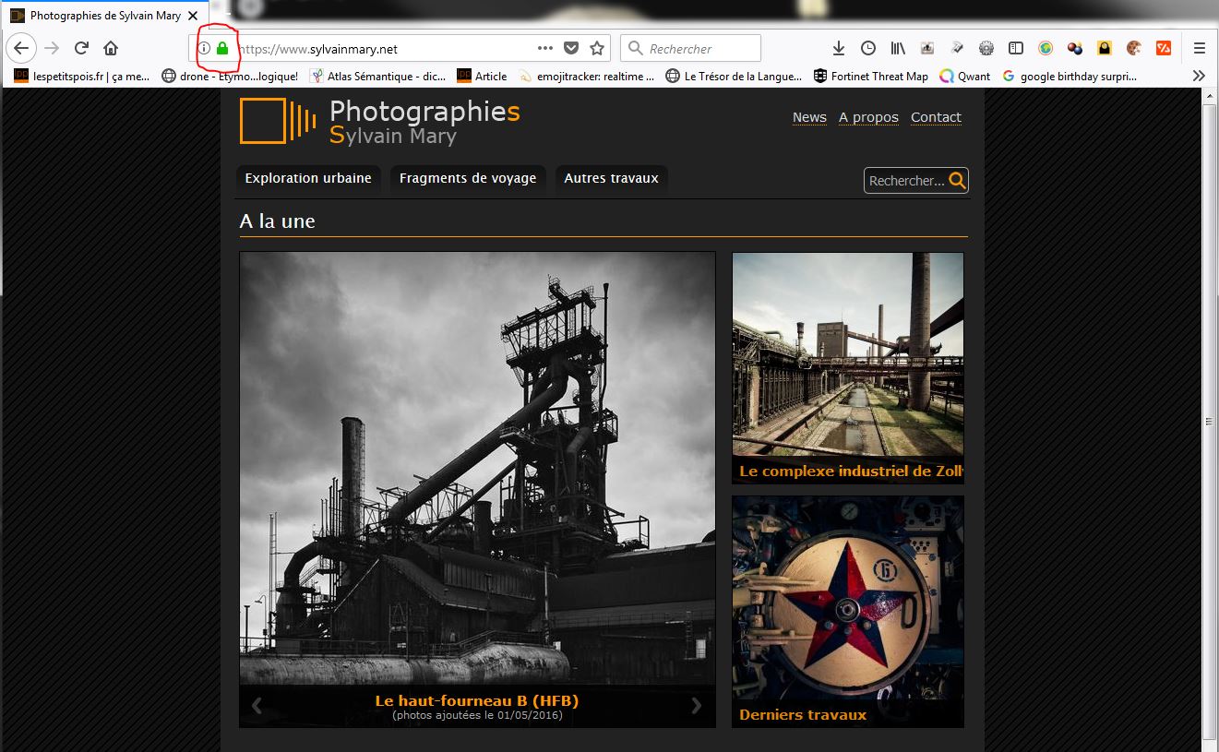This screenshot has height=752, width=1219.
Task: Click the green padlock security icon
Action: 221,48
